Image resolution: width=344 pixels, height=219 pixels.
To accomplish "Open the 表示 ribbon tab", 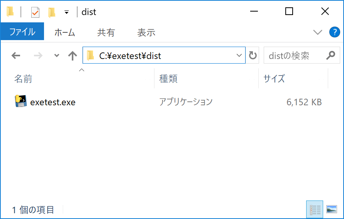I will (x=146, y=32).
